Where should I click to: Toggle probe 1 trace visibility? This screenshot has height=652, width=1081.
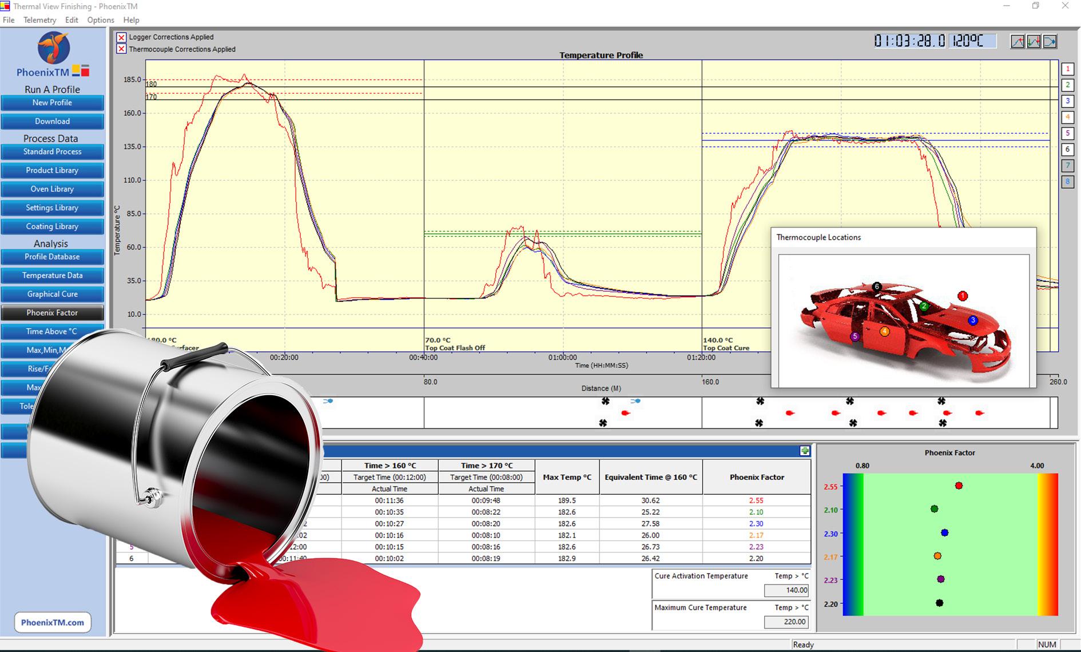point(1067,69)
